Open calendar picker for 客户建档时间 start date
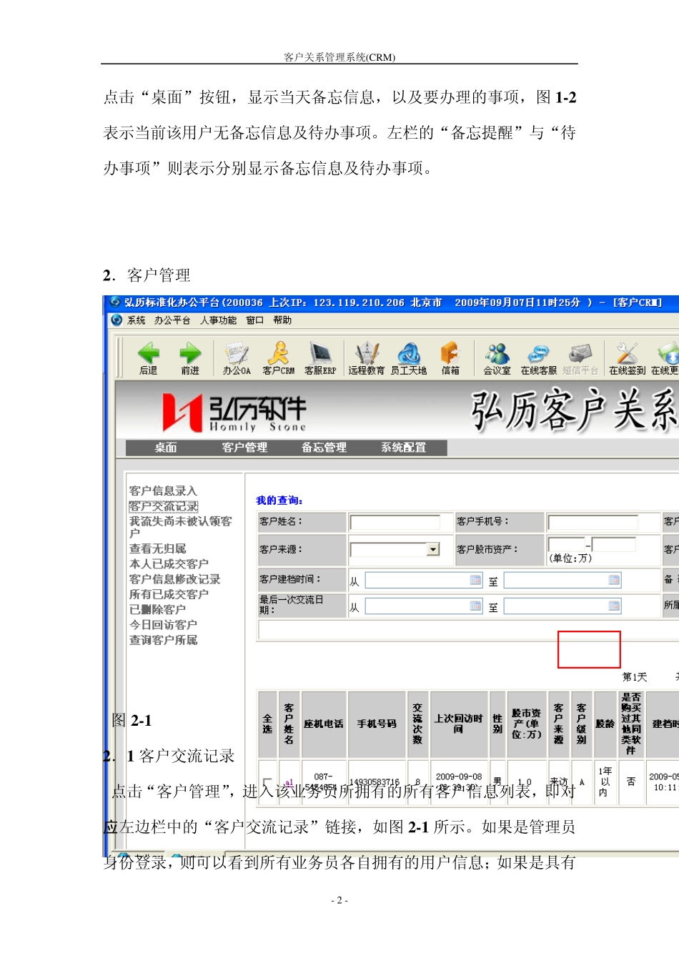 (x=475, y=580)
